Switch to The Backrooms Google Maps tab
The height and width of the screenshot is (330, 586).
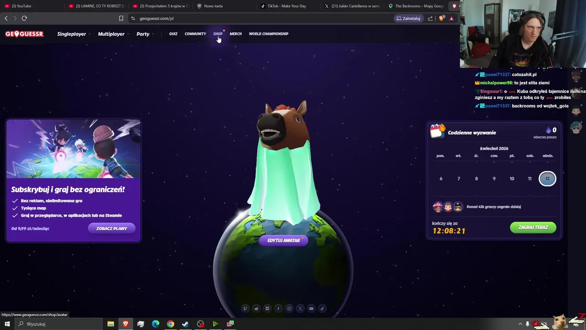pos(416,6)
